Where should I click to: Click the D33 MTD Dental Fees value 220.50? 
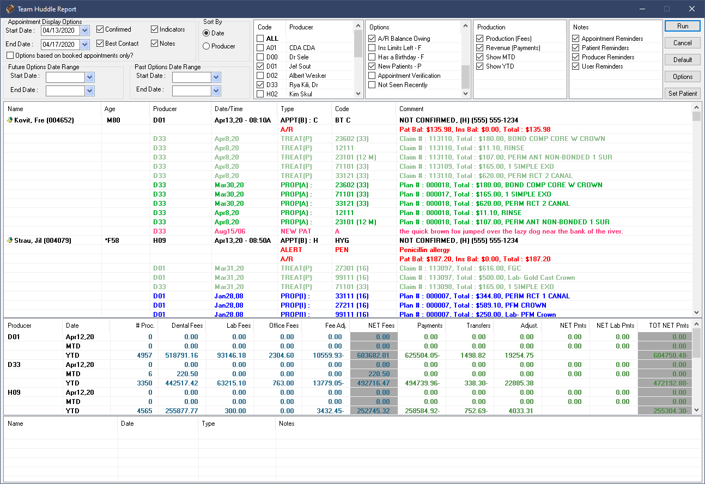pyautogui.click(x=186, y=374)
